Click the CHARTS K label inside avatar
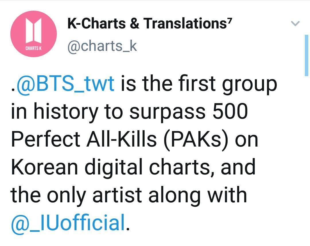310x246 pixels. [x=33, y=48]
